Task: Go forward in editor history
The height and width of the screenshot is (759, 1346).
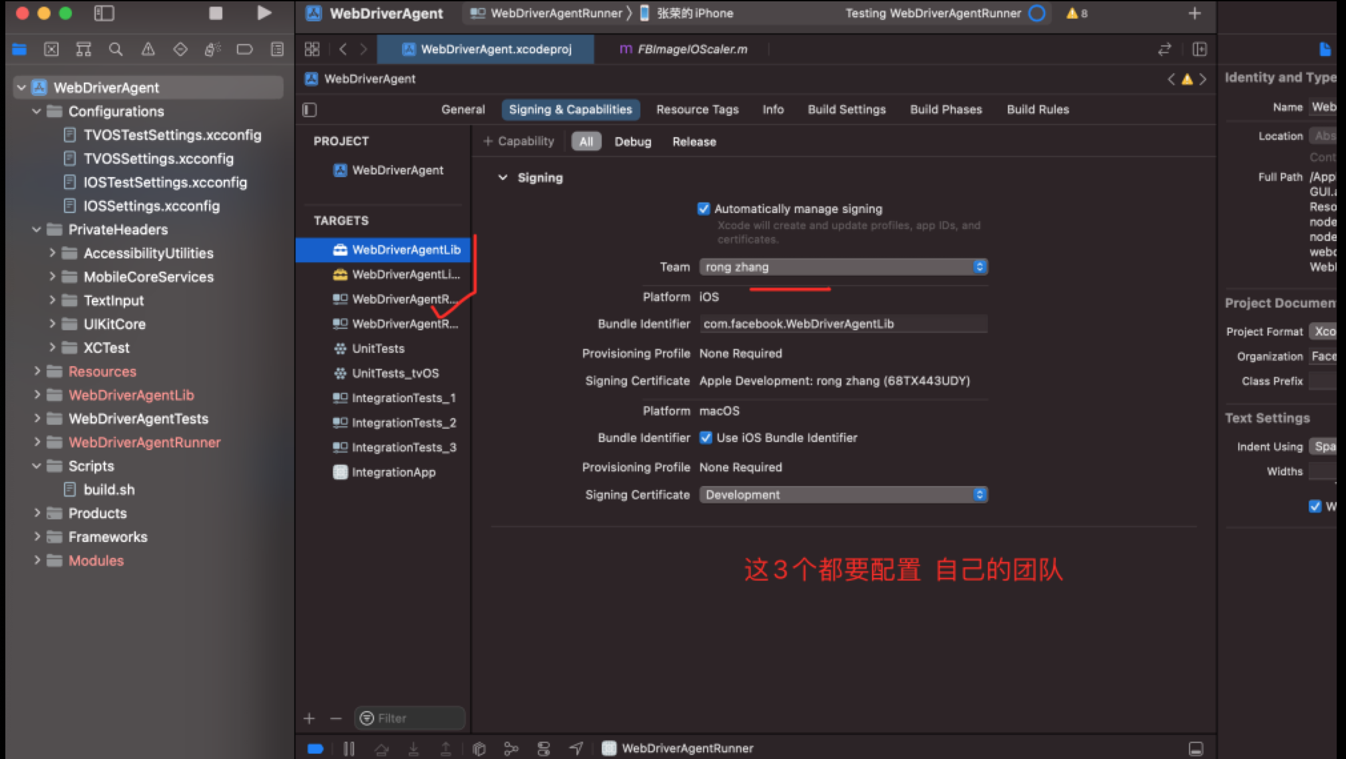Action: [363, 49]
